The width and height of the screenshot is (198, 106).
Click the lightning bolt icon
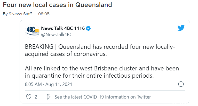point(48,97)
